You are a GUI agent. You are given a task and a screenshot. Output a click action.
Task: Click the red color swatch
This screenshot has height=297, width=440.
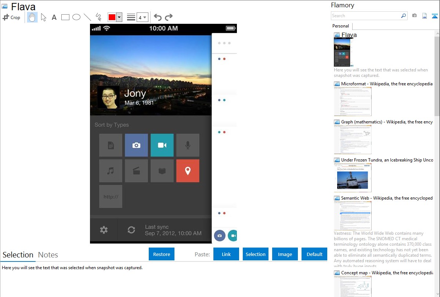[112, 17]
